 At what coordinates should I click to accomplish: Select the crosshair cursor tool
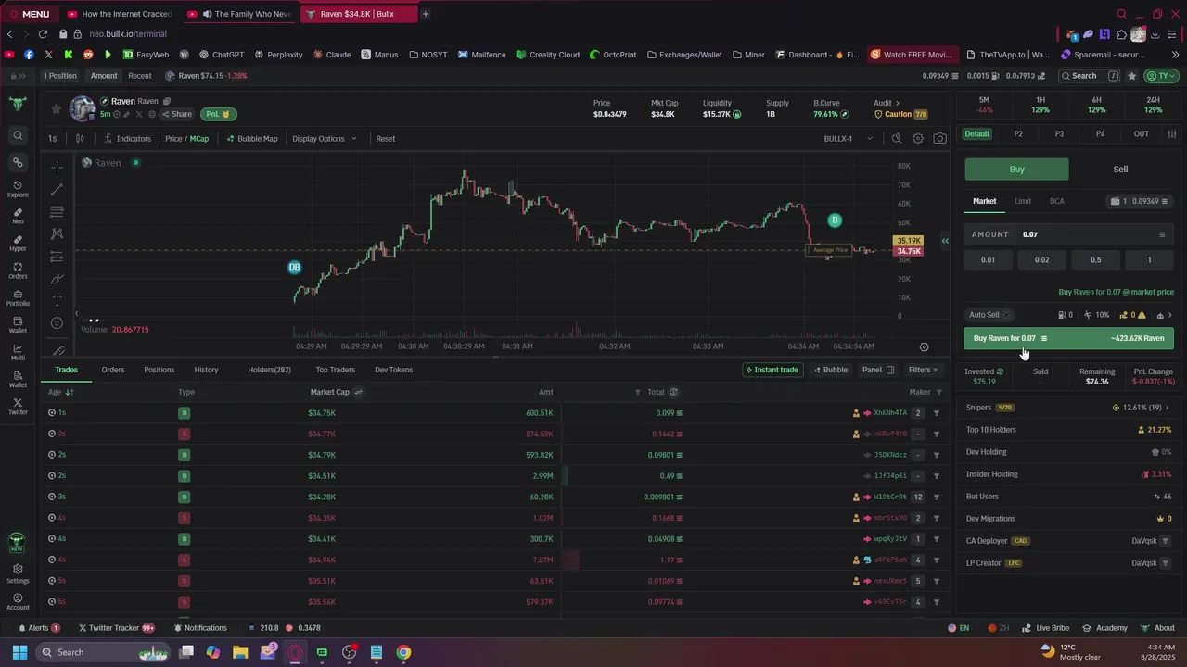point(57,167)
